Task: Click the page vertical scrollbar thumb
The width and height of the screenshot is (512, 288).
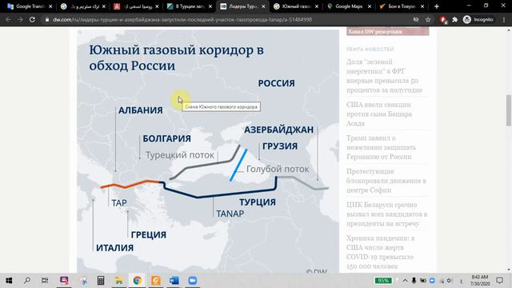Action: pyautogui.click(x=509, y=110)
